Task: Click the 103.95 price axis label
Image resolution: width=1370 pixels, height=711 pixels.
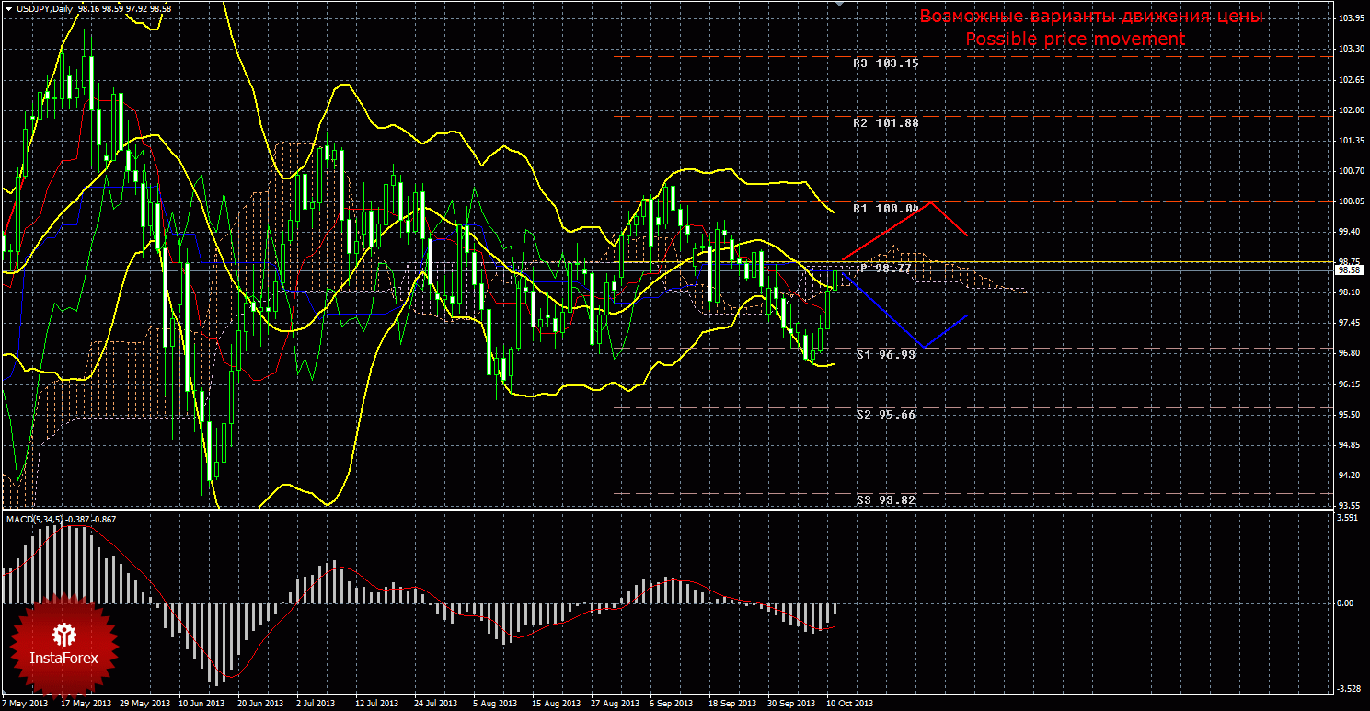Action: coord(1350,18)
